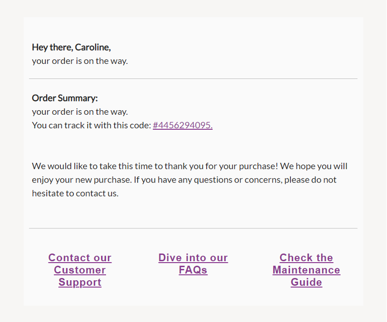Click the 'We would like to take this time' line
The width and height of the screenshot is (387, 322).
pyautogui.click(x=189, y=166)
